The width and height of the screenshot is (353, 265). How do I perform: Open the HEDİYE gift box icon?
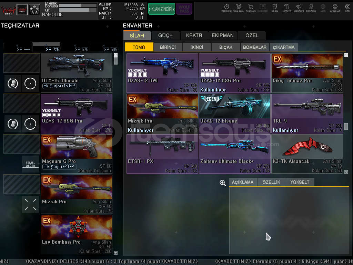pyautogui.click(x=287, y=8)
